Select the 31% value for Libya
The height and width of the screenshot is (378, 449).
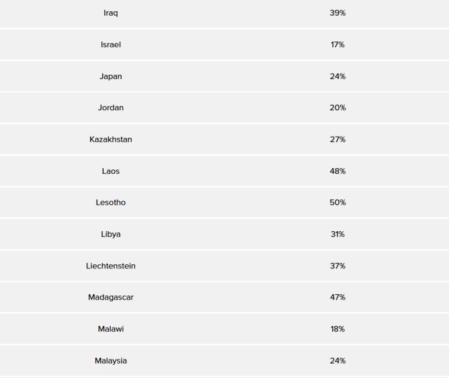click(338, 234)
